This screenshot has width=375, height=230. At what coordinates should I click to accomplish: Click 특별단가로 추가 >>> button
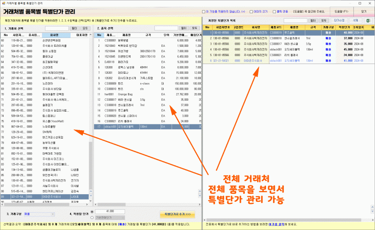point(177,214)
